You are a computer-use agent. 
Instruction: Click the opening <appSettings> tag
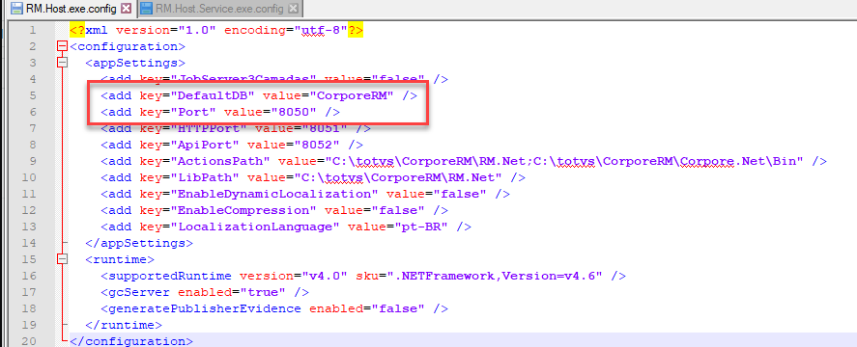tap(135, 63)
